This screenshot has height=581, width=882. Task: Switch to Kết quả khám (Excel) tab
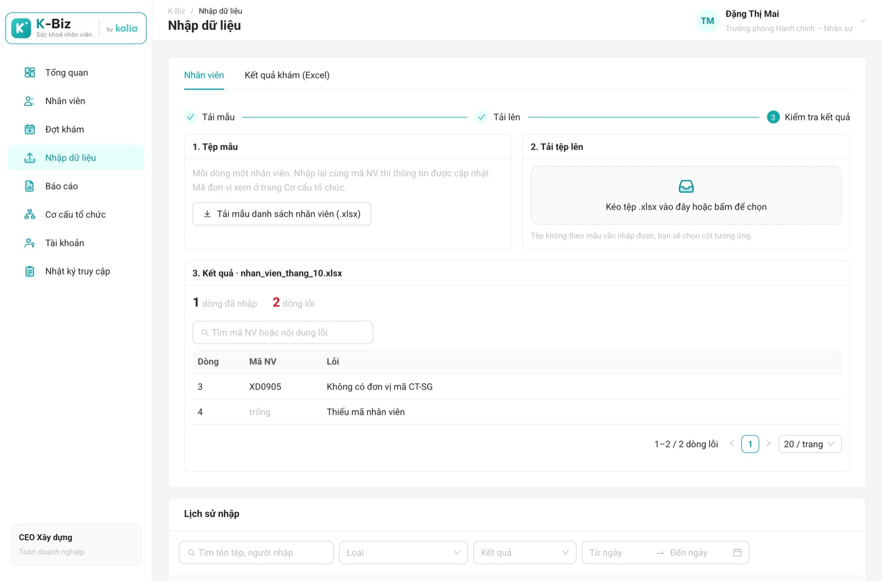pyautogui.click(x=287, y=76)
